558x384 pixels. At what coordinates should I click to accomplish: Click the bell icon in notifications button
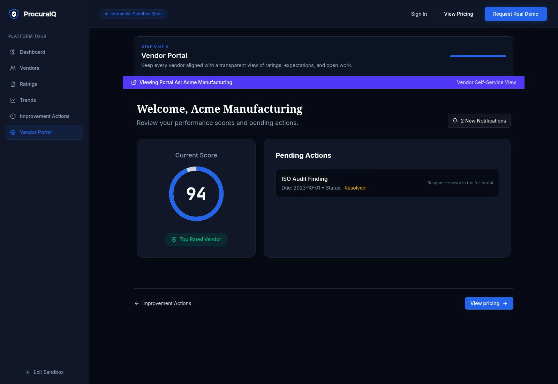click(x=455, y=121)
